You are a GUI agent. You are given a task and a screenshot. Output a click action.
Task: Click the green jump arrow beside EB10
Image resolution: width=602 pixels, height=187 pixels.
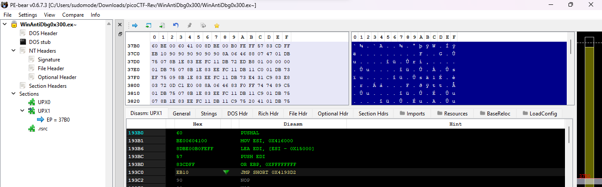pos(226,172)
